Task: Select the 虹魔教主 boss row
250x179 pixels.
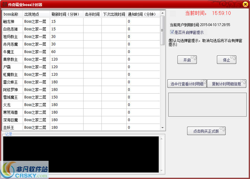Action: 81,75
